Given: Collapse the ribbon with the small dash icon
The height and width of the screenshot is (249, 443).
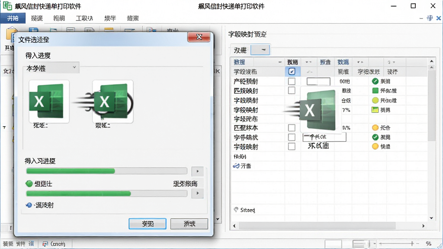Looking at the screenshot, I should (421, 18).
